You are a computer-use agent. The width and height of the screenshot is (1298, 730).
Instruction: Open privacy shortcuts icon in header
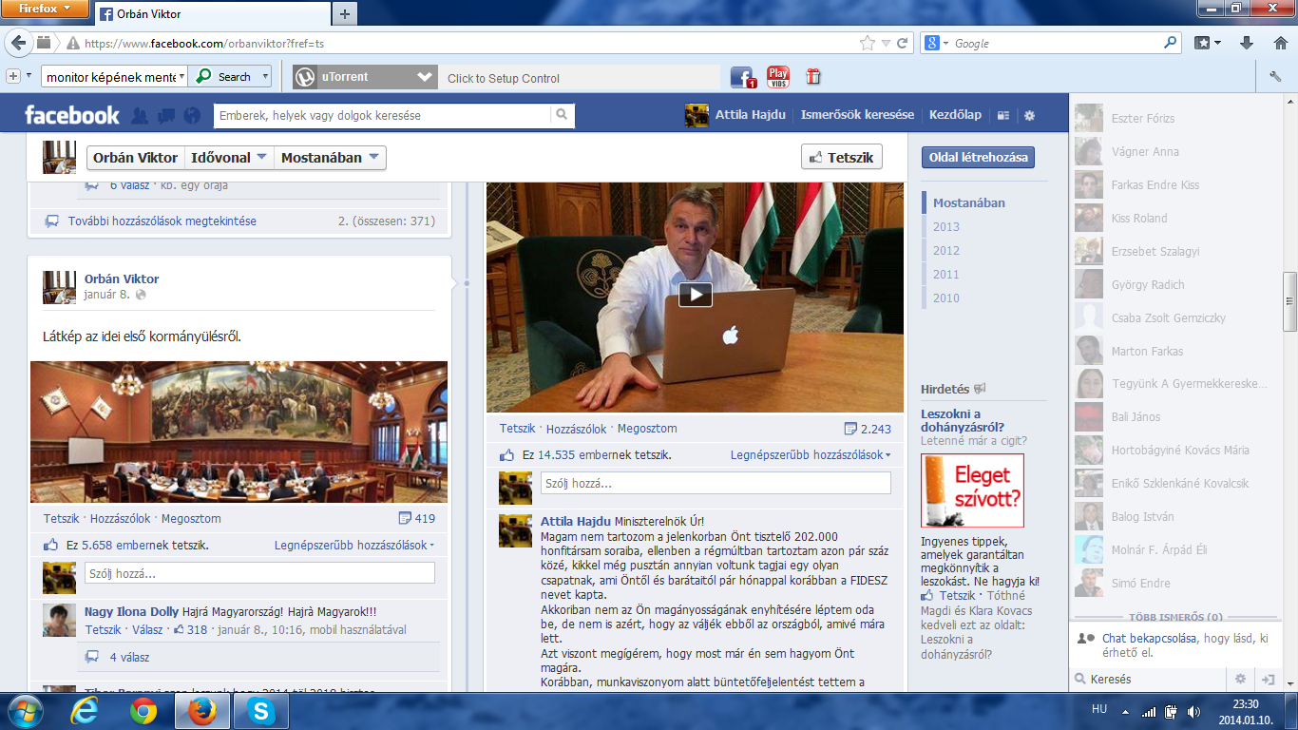1003,115
